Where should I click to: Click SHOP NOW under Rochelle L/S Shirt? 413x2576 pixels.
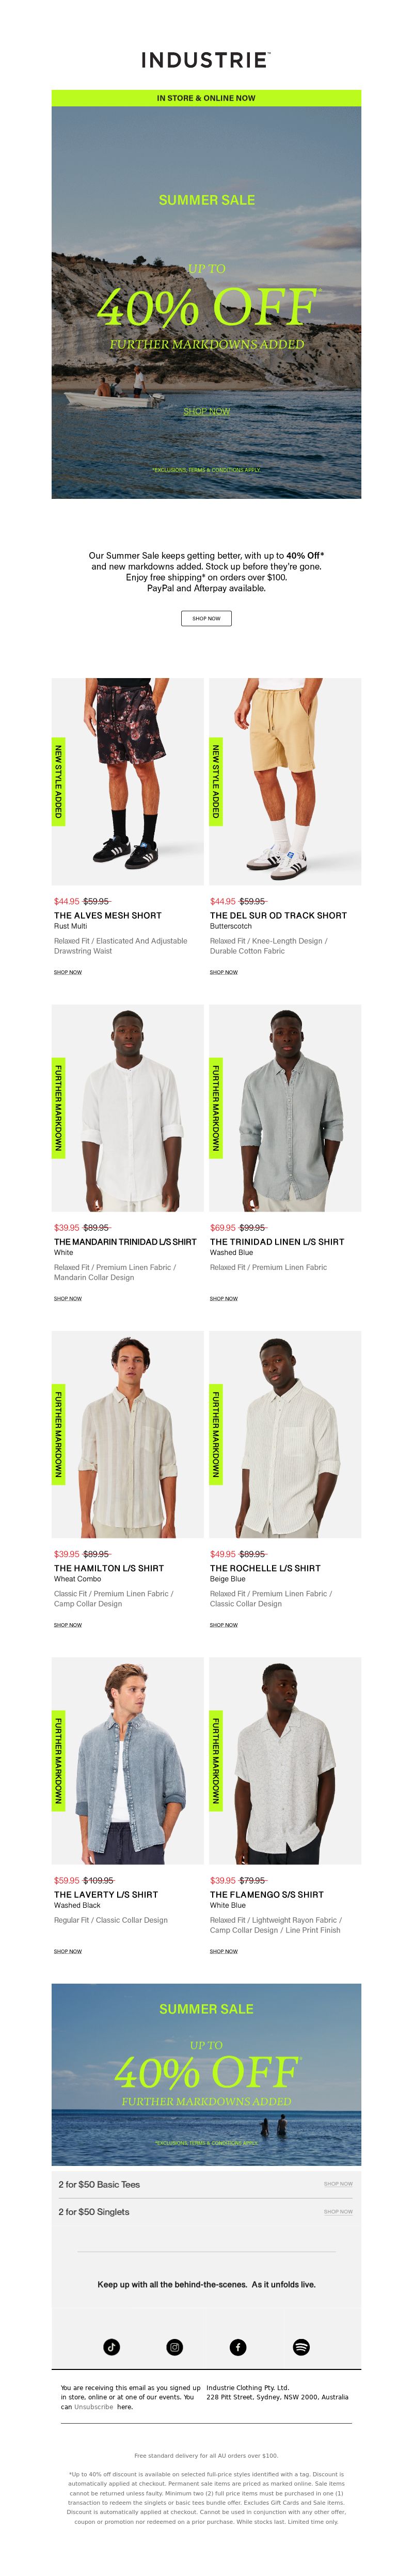point(224,1625)
